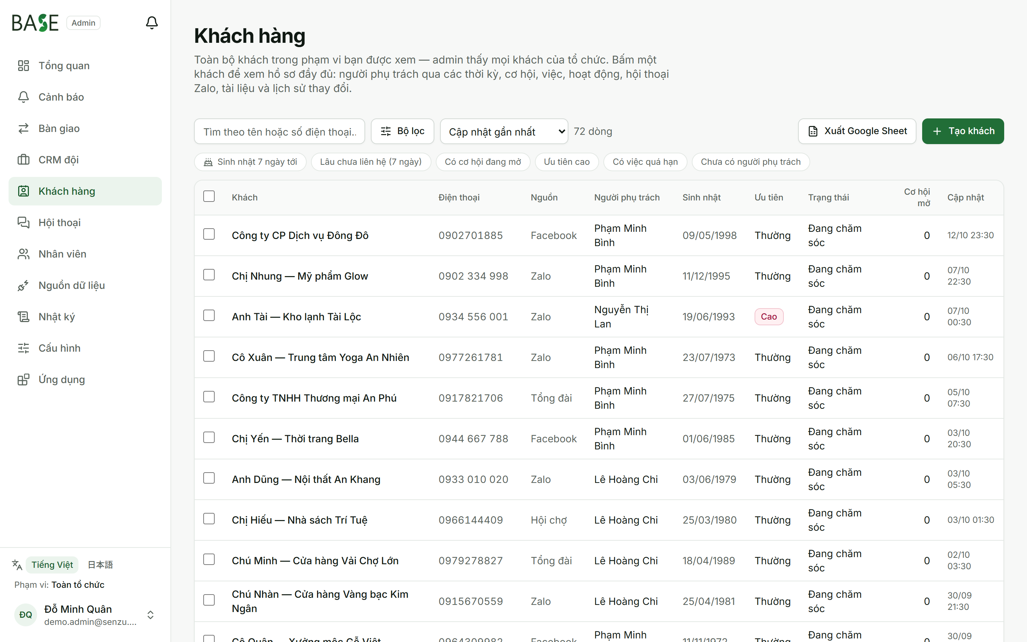Check the Công ty CP Dịch vụ Đông Đô row
1027x642 pixels.
[209, 234]
